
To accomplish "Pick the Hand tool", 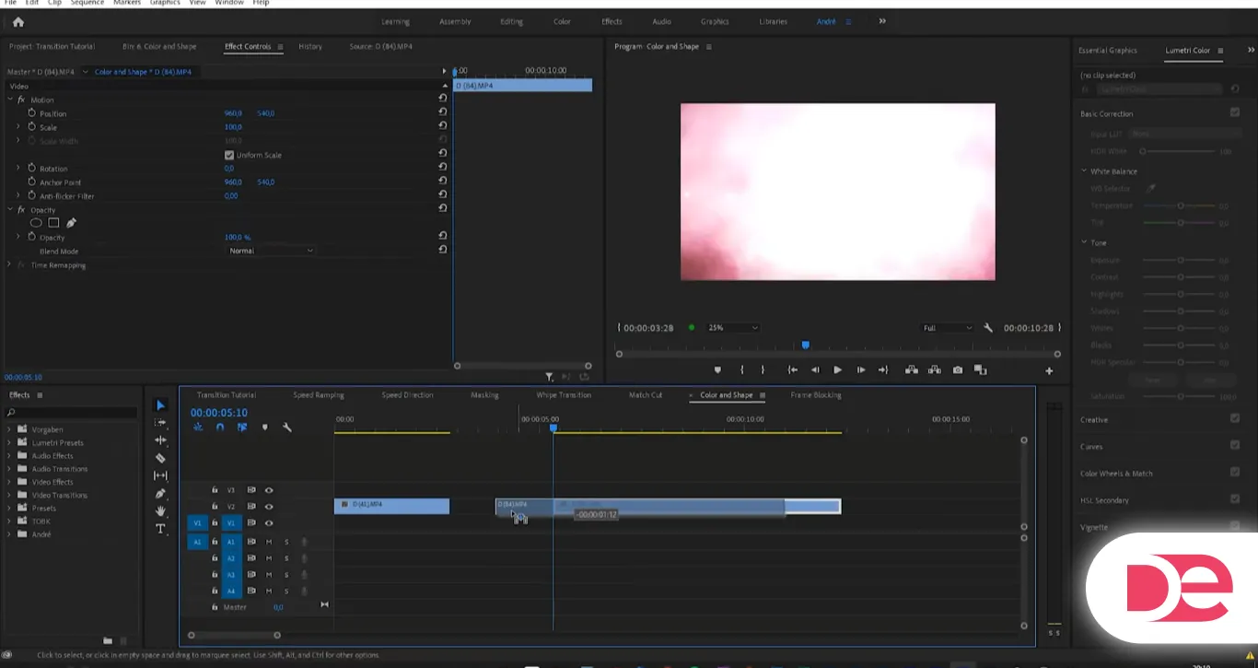I will pos(160,511).
